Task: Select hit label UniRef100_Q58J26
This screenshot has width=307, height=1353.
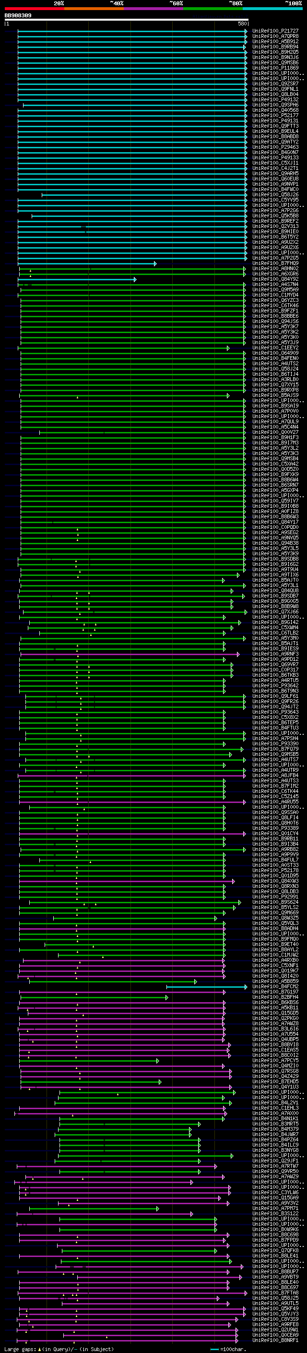Action: 275,195
